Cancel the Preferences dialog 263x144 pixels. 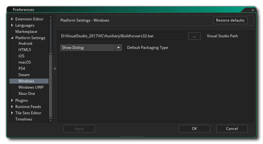pyautogui.click(x=232, y=129)
